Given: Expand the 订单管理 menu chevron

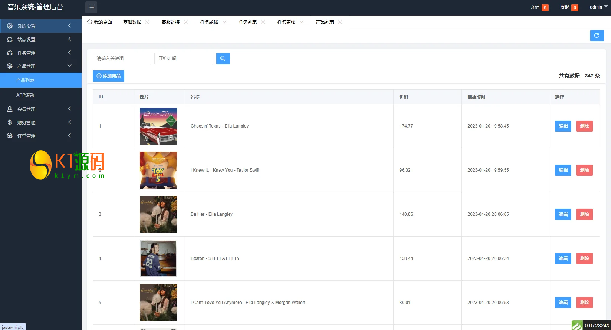Looking at the screenshot, I should tap(69, 135).
